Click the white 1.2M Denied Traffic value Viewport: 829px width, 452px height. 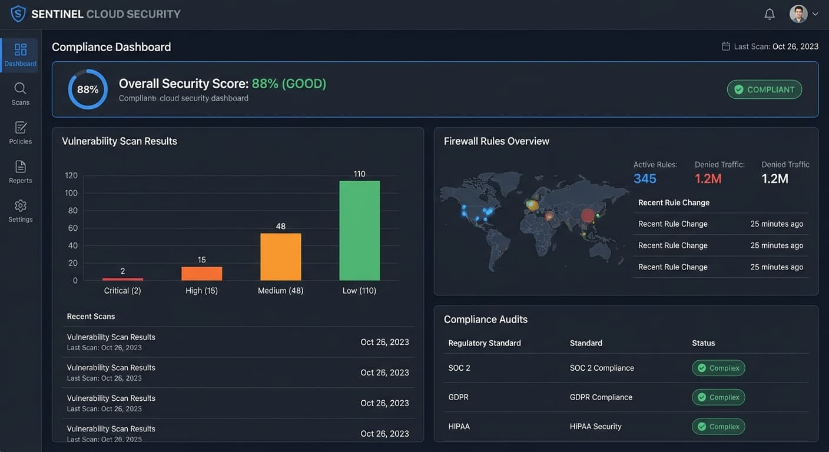click(775, 179)
